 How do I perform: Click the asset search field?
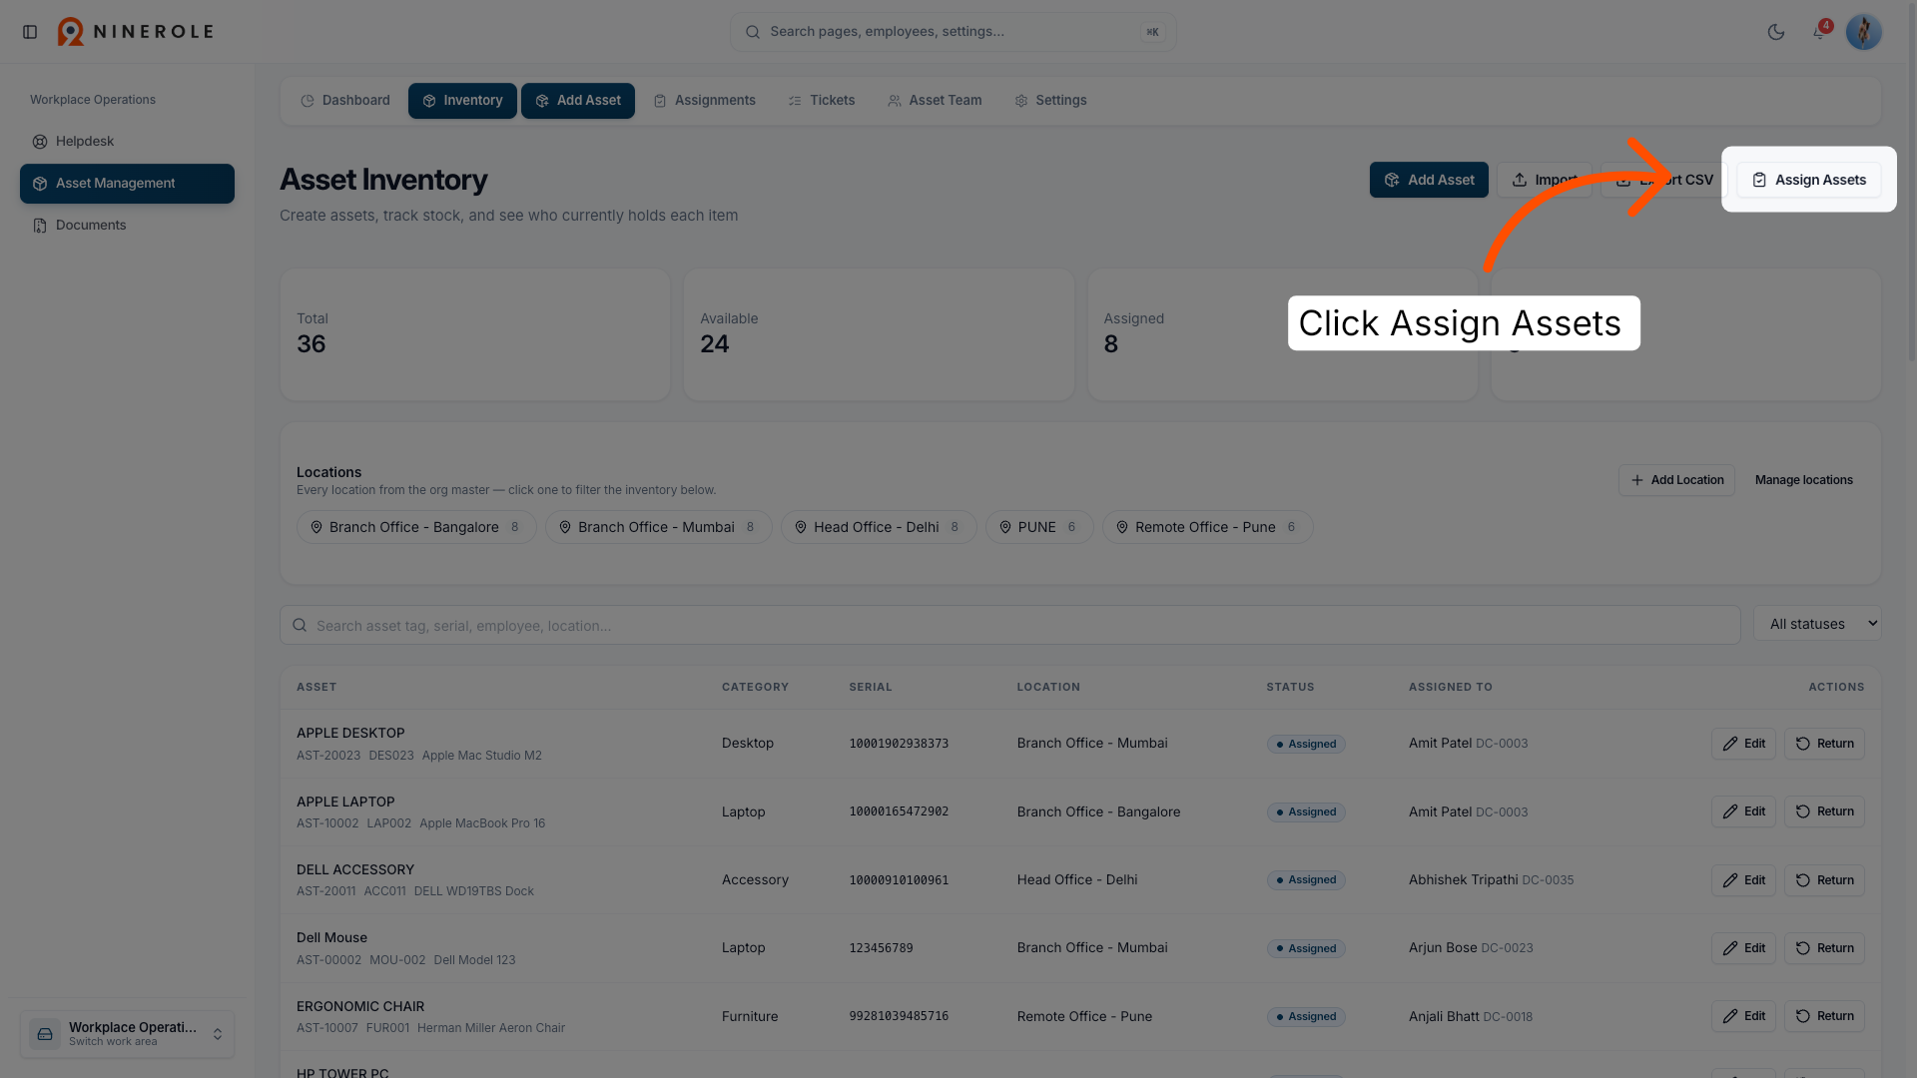[x=1010, y=625]
